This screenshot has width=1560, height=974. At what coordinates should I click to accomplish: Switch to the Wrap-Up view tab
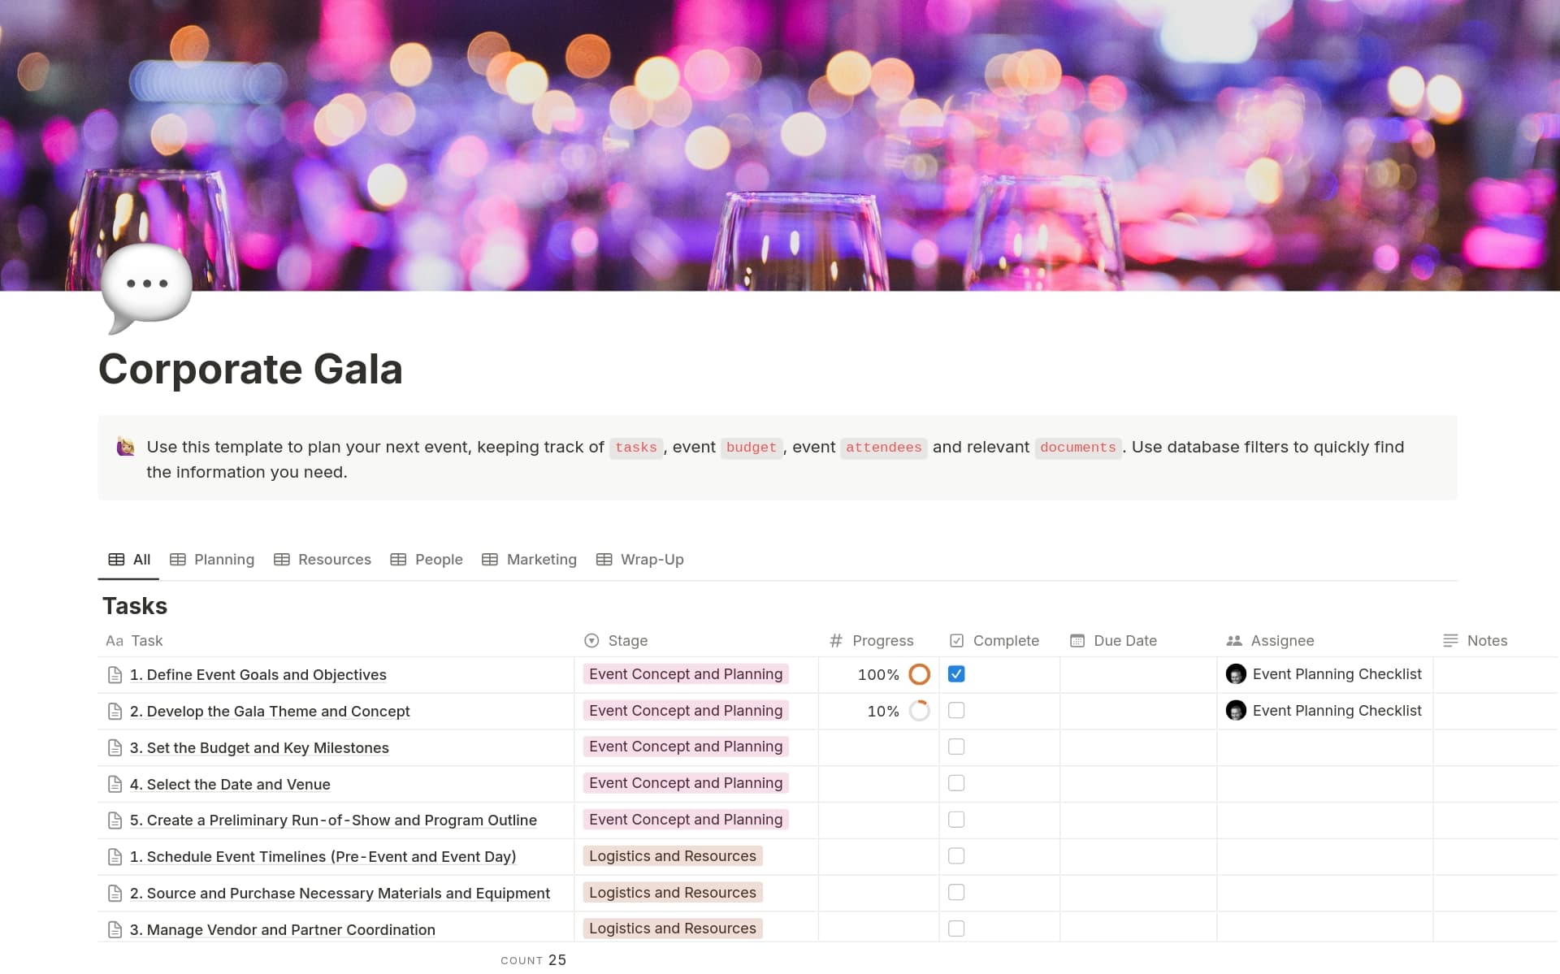[x=652, y=559]
